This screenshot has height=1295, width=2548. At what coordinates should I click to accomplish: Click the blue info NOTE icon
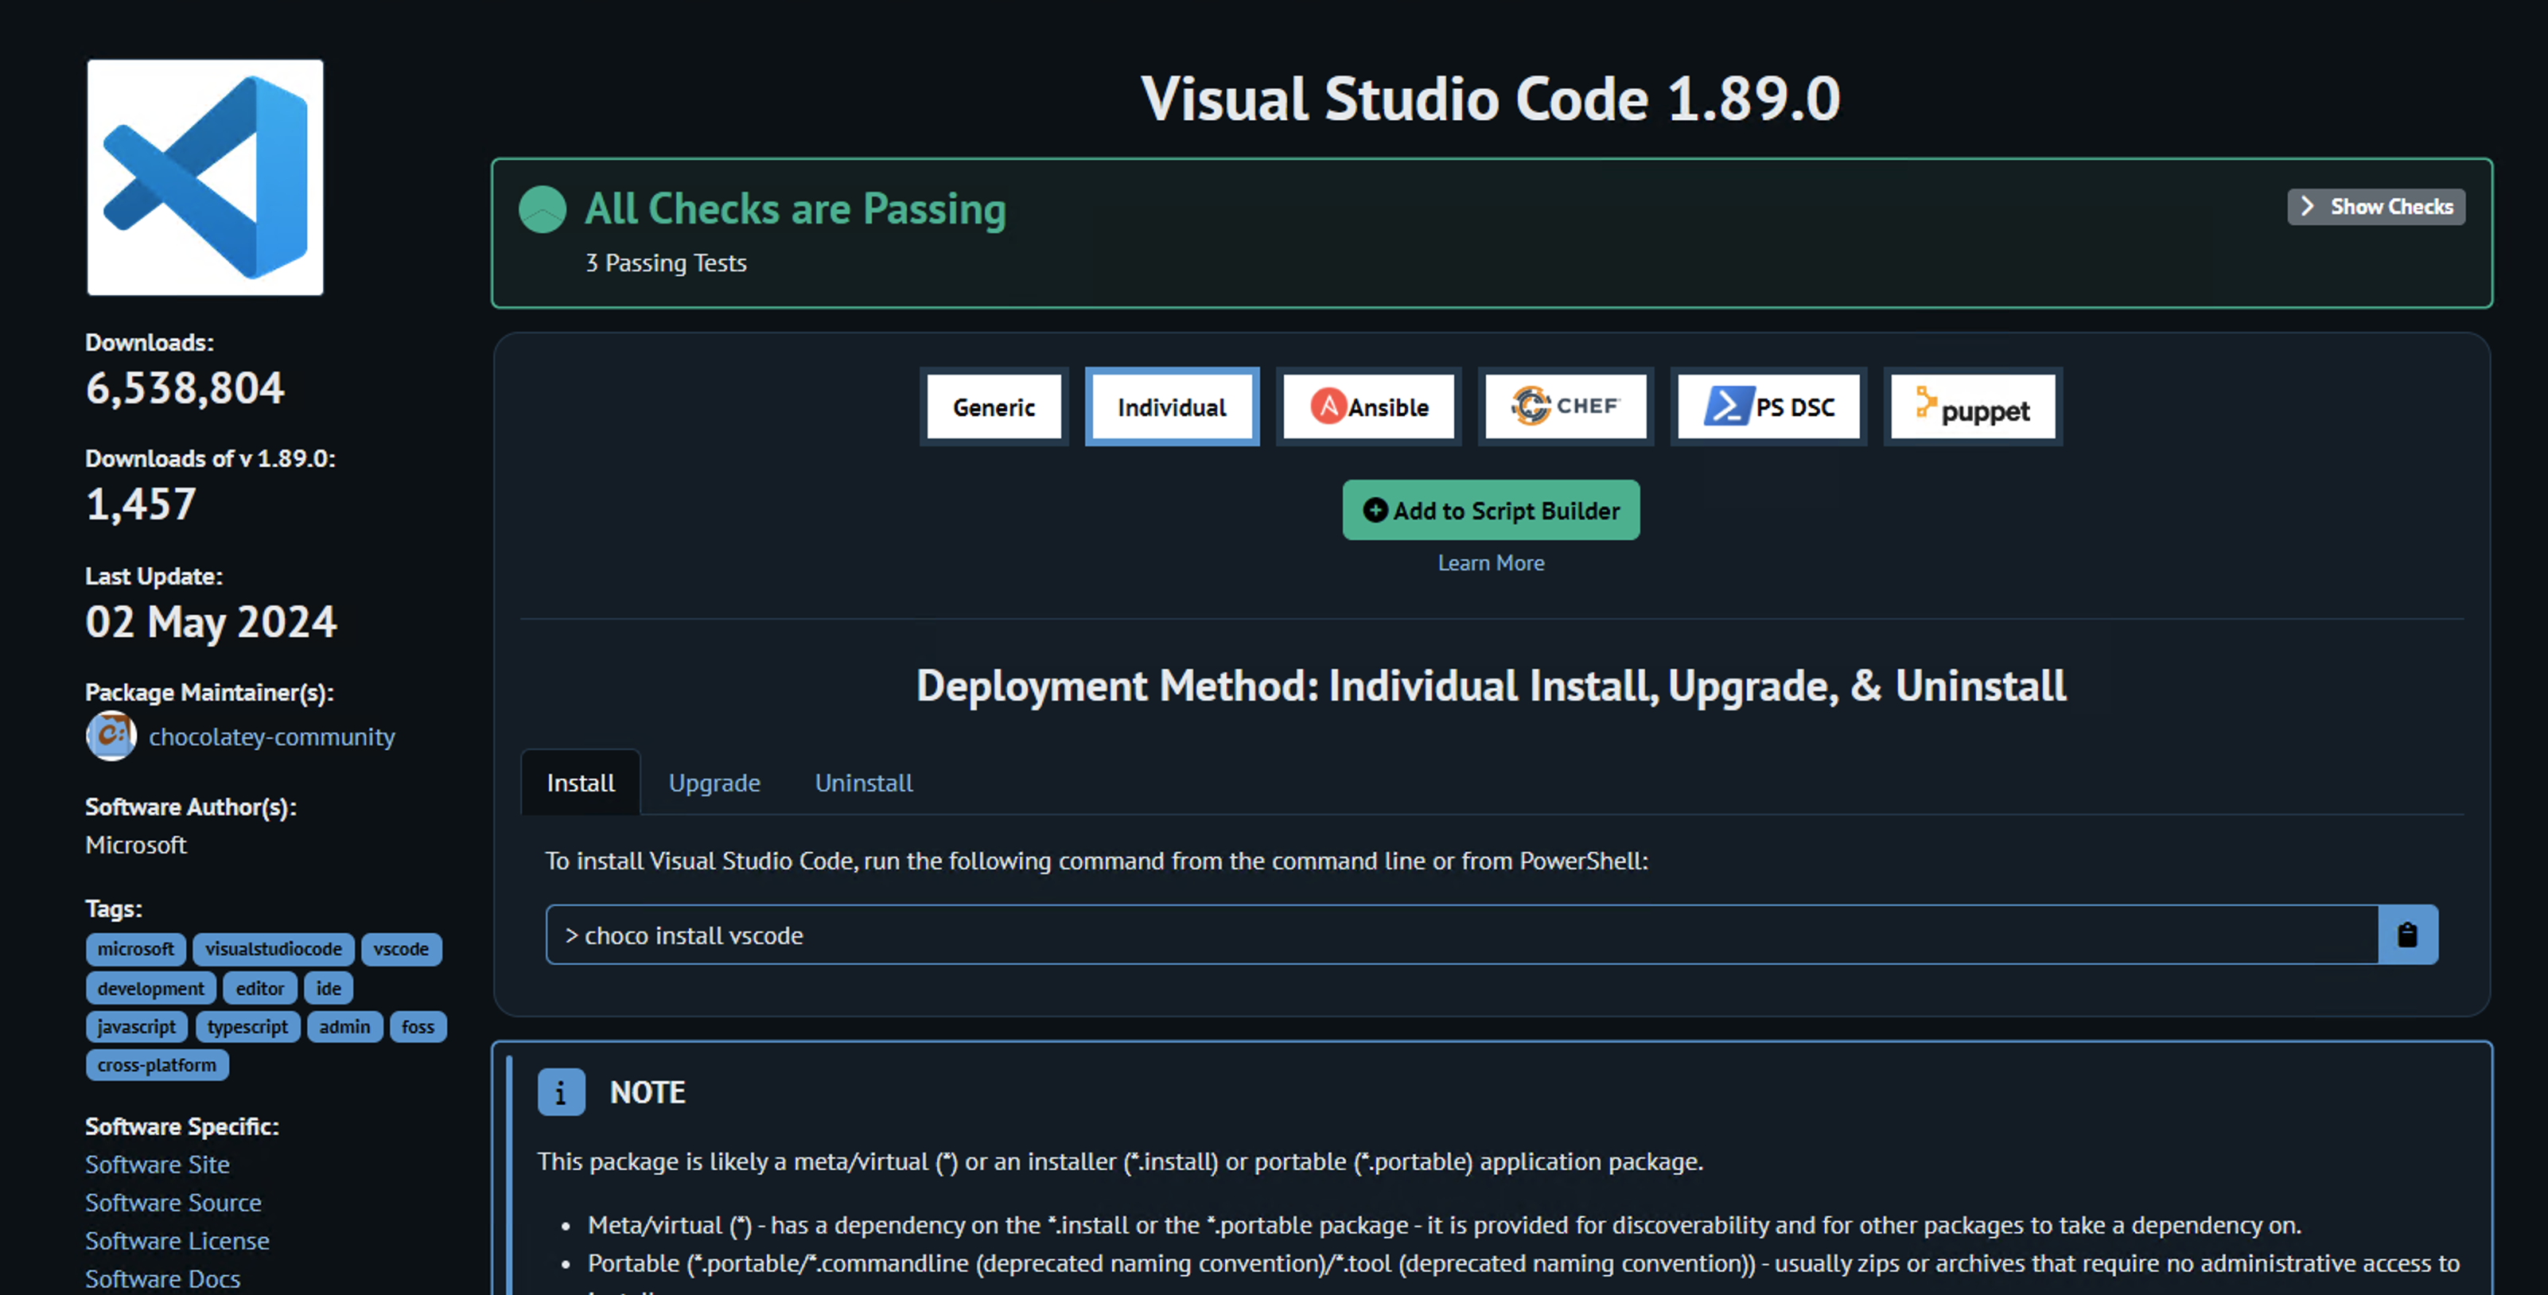pos(561,1092)
